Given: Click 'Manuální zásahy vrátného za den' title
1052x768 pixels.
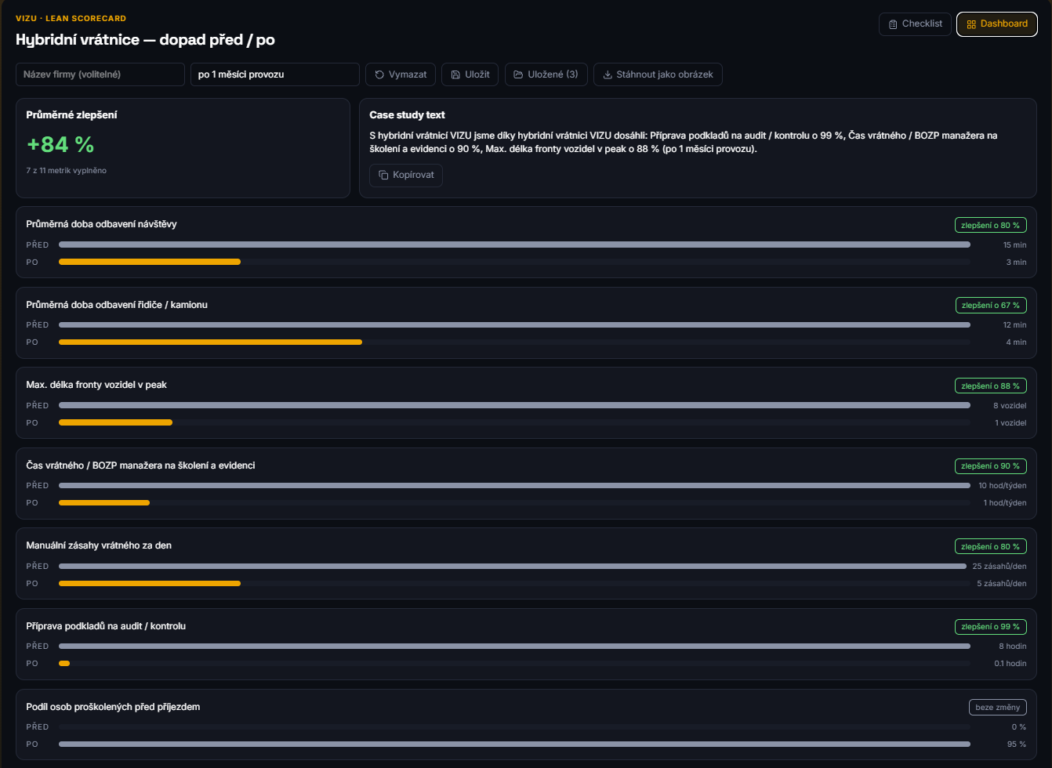Looking at the screenshot, I should [x=99, y=545].
